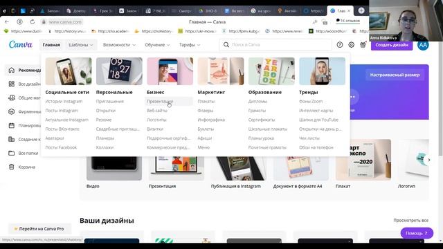The image size is (443, 249).
Task: Click the Настраиваемый размер button
Action: [x=395, y=75]
